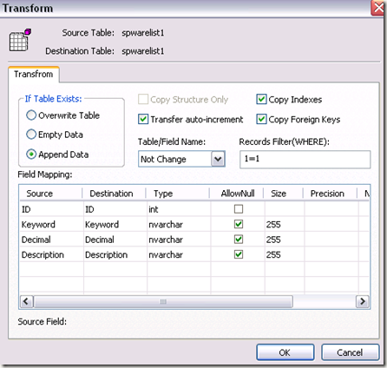
Task: Select the source cell 'Decimal'
Action: (51, 240)
